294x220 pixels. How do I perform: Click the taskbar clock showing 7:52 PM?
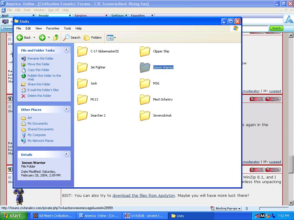point(283,216)
